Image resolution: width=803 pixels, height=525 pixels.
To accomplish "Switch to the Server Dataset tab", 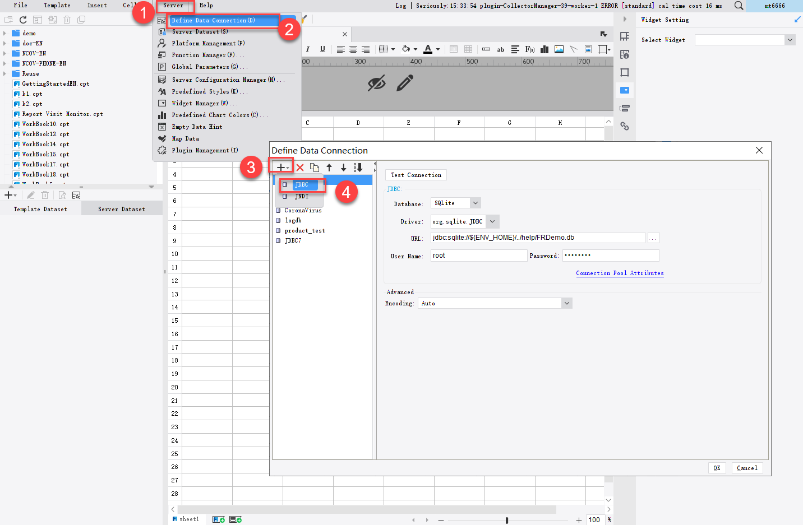I will [x=121, y=208].
